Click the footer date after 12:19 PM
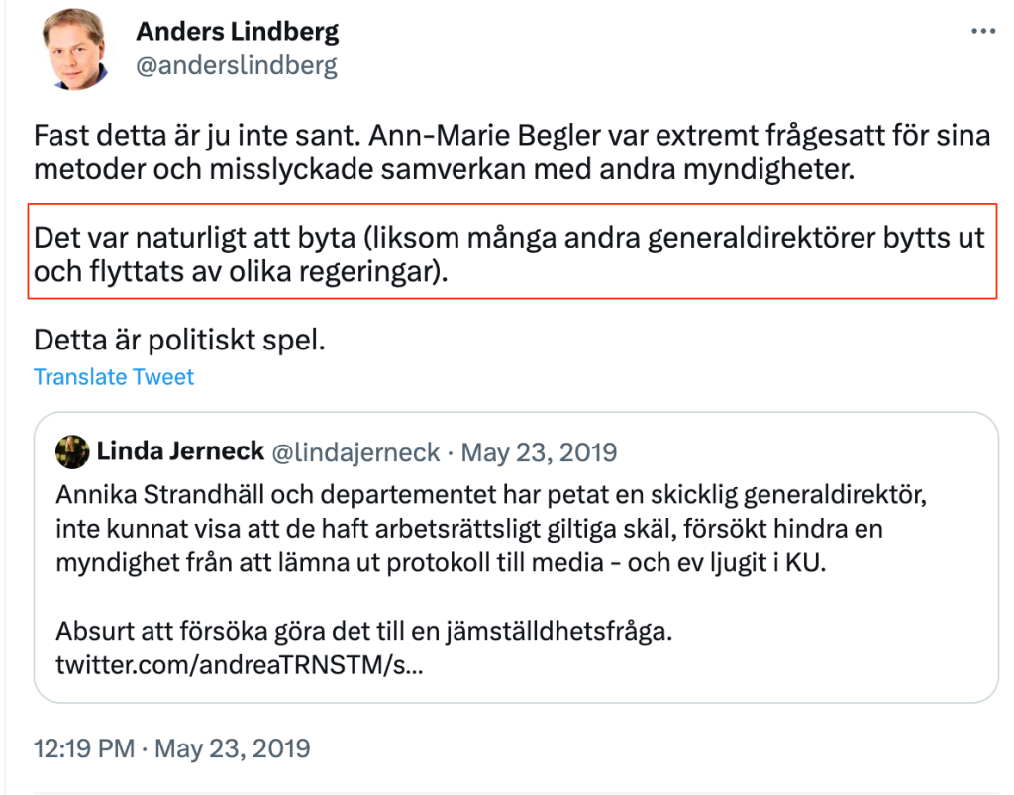The image size is (1014, 795). point(233,746)
